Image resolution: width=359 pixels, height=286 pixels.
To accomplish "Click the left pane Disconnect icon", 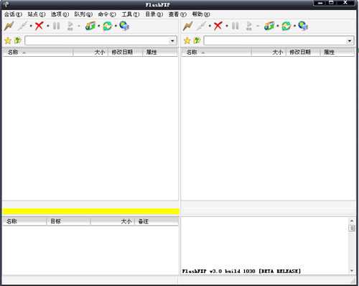I will tap(23, 26).
